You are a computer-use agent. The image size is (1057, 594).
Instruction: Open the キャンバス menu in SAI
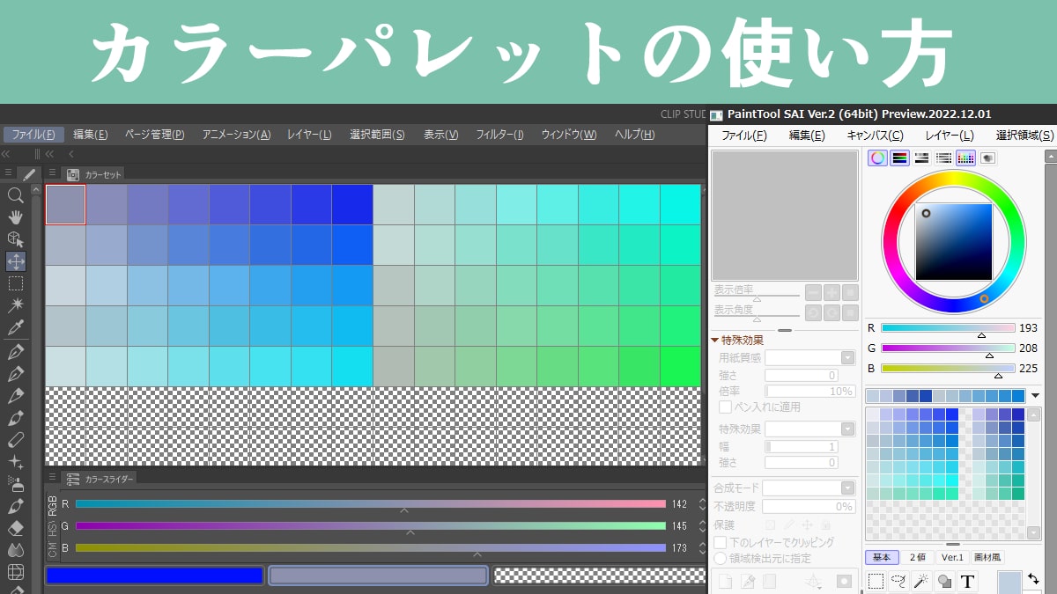tap(875, 136)
